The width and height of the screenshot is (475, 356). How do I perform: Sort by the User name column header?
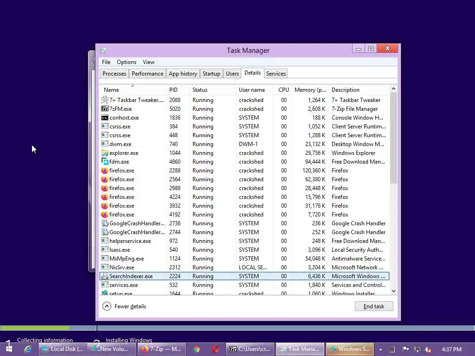pos(254,90)
